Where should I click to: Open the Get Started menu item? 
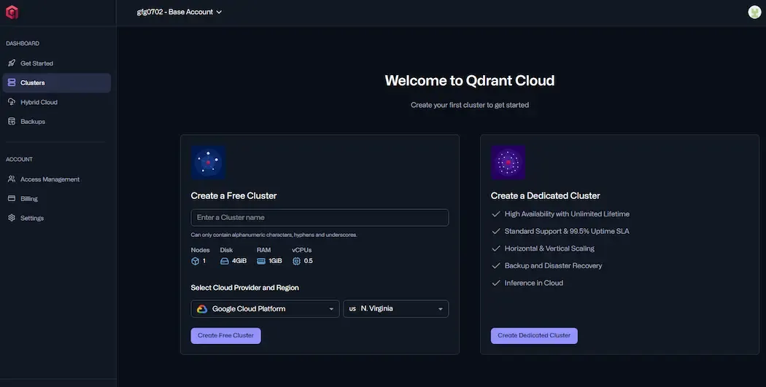coord(57,63)
